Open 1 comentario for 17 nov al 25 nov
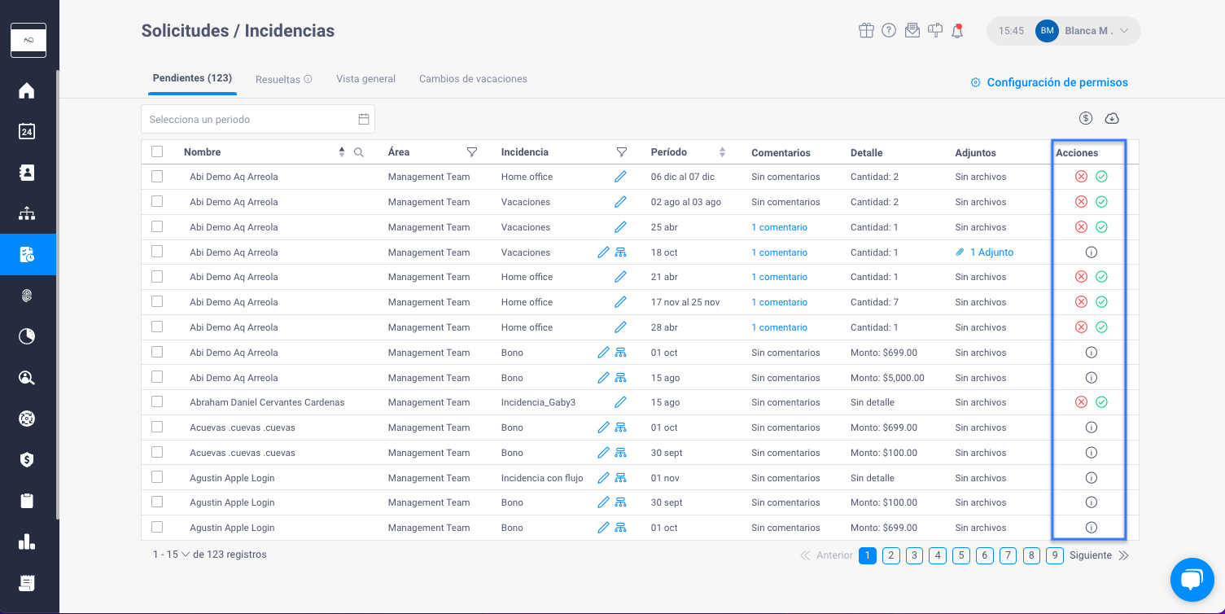Viewport: 1225px width, 614px height. click(779, 302)
